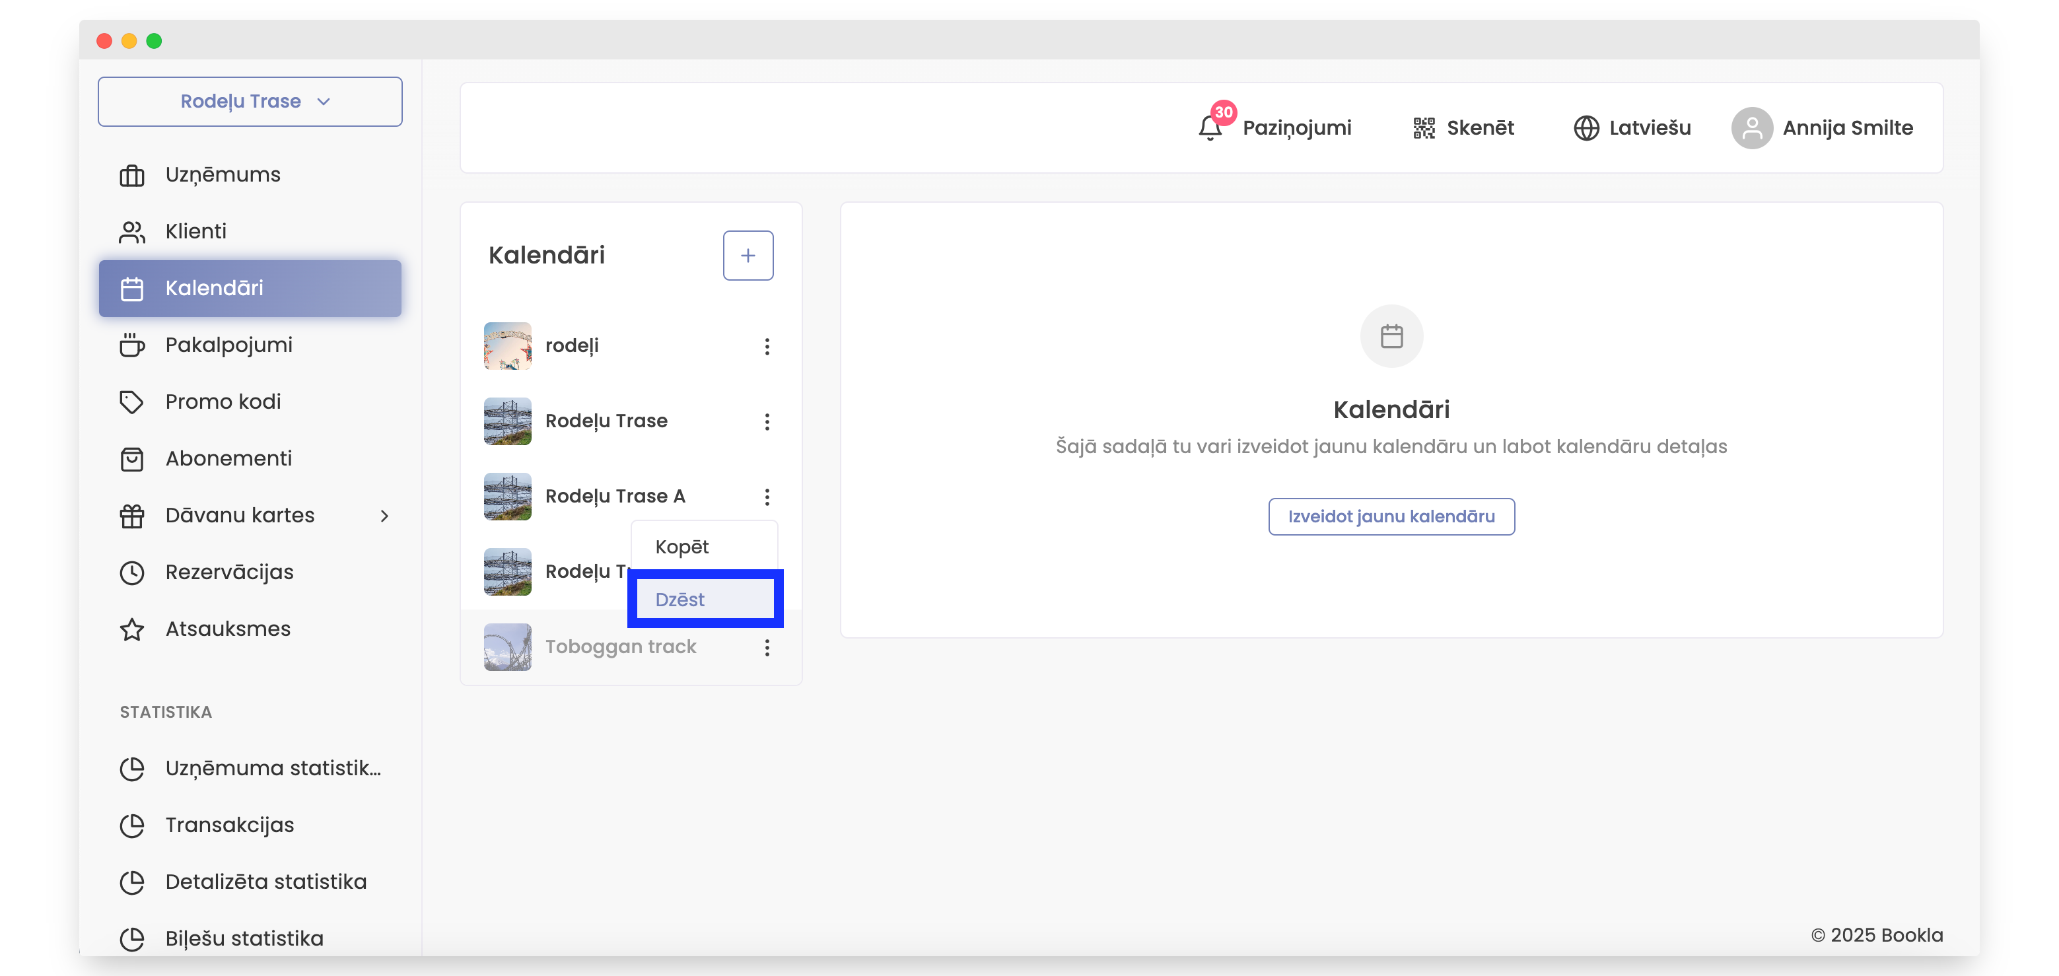The width and height of the screenshot is (2059, 976).
Task: Open Rodeļu Trase company dropdown
Action: point(250,102)
